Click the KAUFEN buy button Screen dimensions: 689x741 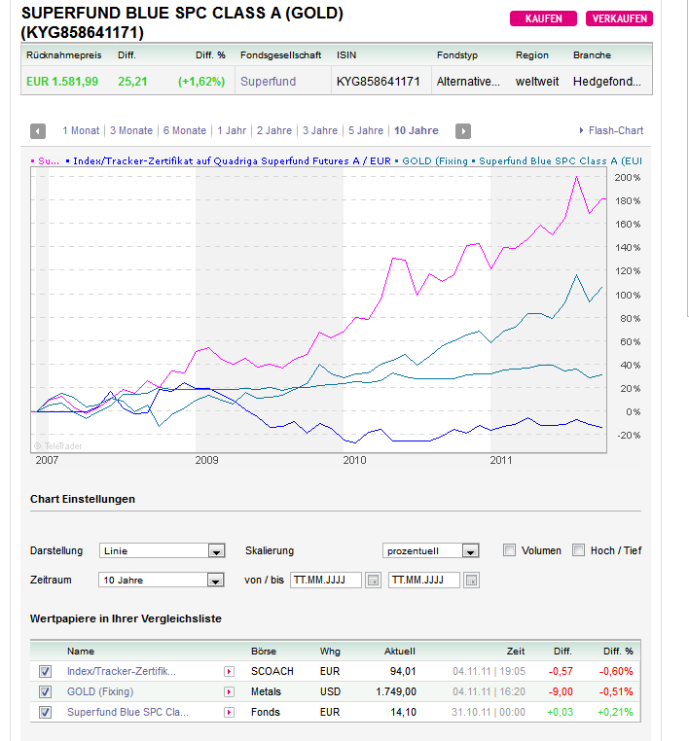(x=543, y=18)
